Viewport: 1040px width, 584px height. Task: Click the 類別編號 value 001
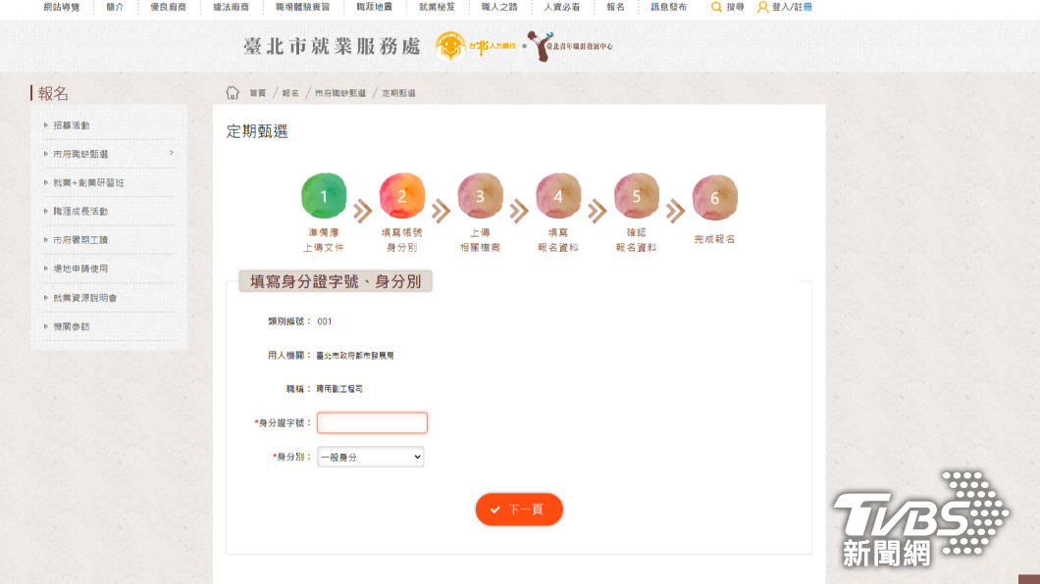(325, 321)
